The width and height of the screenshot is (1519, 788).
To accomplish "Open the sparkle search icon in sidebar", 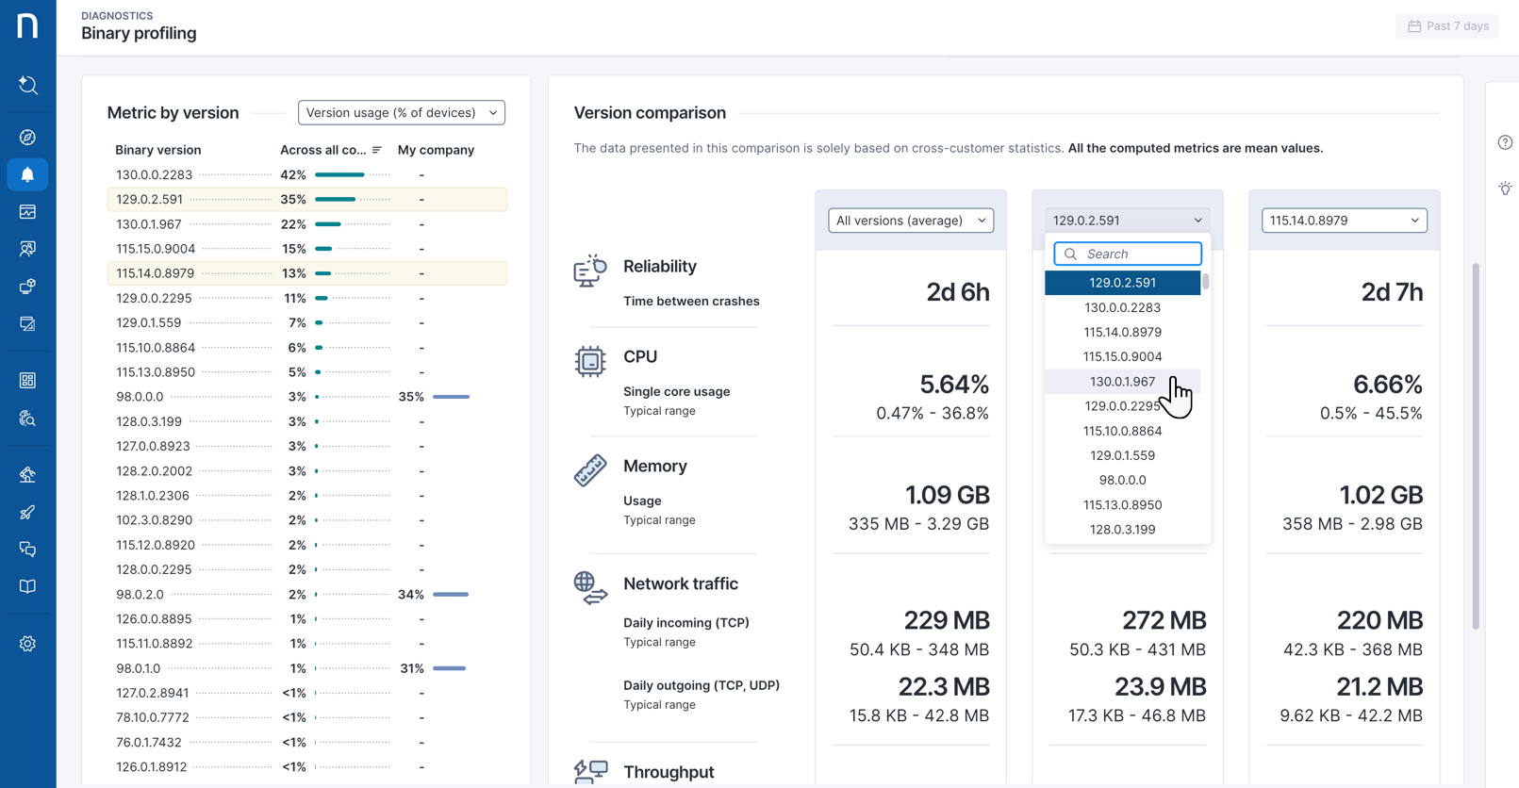I will click(27, 86).
